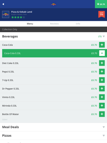The width and height of the screenshot is (107, 143).
Task: Go back using the white arrow
Action: [3, 4]
